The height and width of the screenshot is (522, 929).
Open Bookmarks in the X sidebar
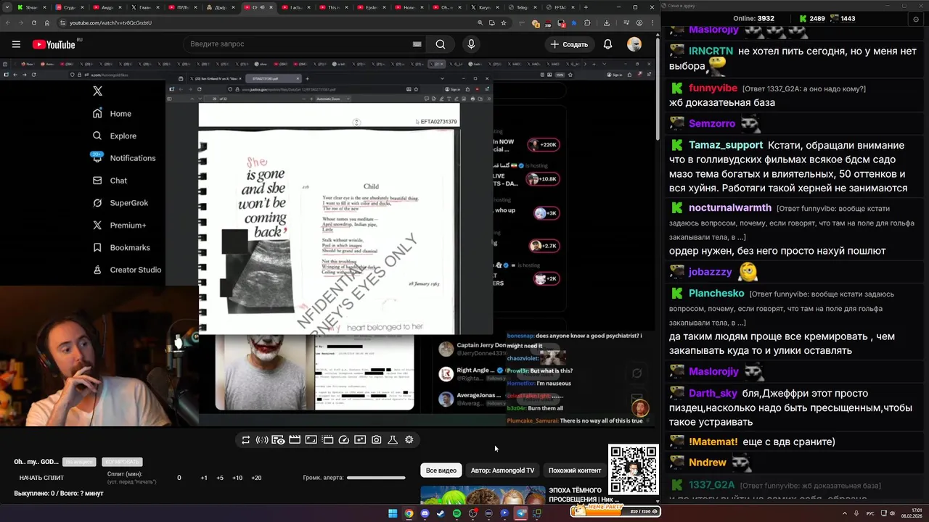point(121,247)
